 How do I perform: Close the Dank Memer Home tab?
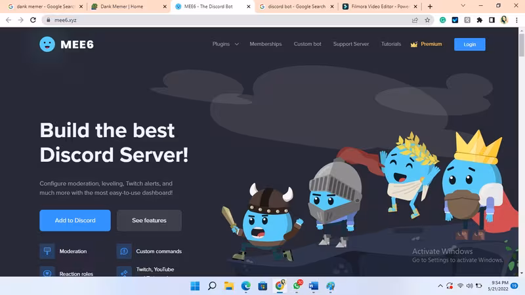coord(165,7)
